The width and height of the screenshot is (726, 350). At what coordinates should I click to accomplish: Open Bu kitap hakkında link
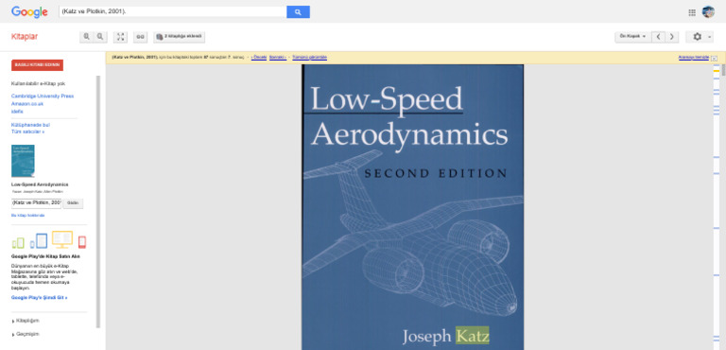(x=28, y=216)
